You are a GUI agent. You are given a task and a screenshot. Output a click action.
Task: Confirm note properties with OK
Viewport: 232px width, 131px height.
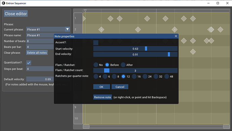click(102, 87)
